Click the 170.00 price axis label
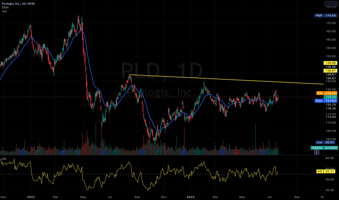339x200 pixels. pyautogui.click(x=331, y=23)
